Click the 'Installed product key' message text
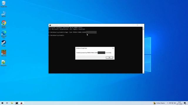 point(94,52)
